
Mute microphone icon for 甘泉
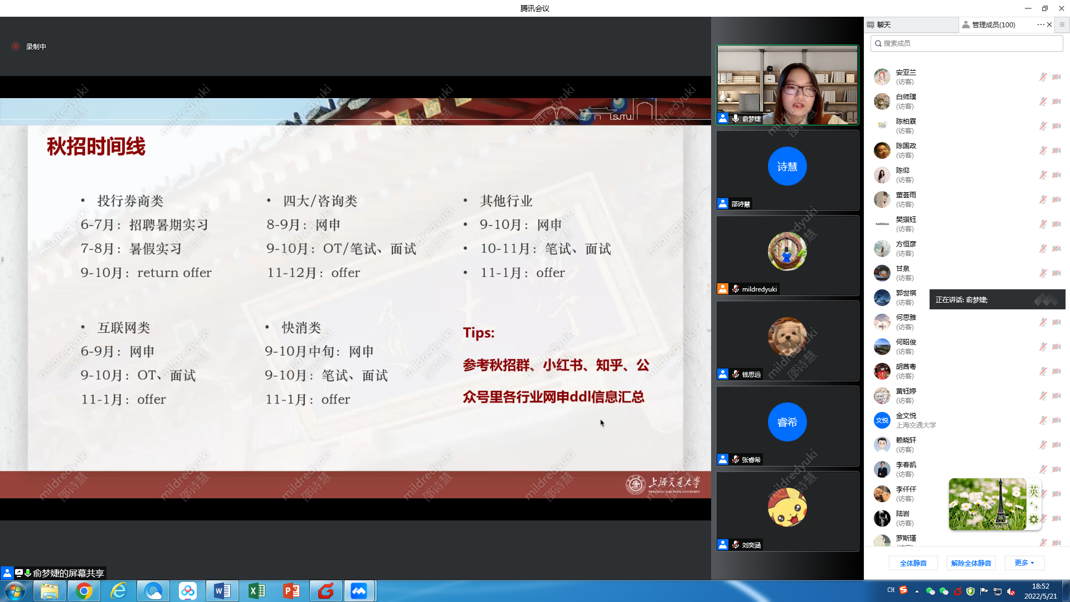(x=1043, y=273)
